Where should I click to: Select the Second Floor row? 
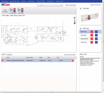90,39
